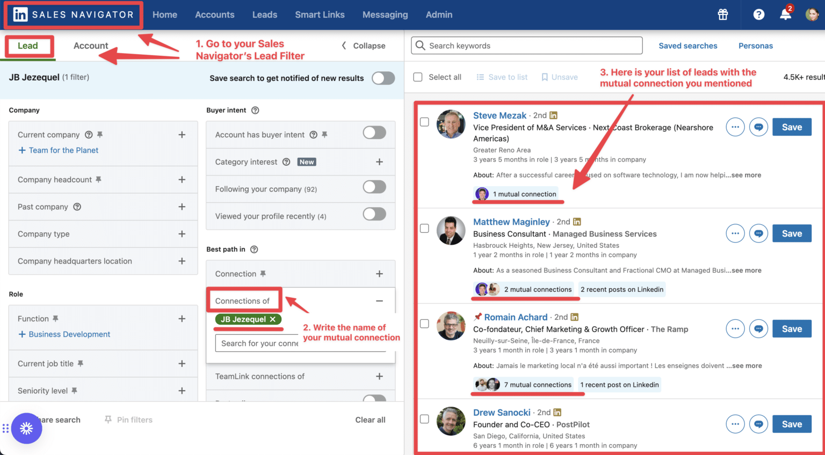Open the Messaging menu item
Image resolution: width=825 pixels, height=455 pixels.
click(385, 14)
